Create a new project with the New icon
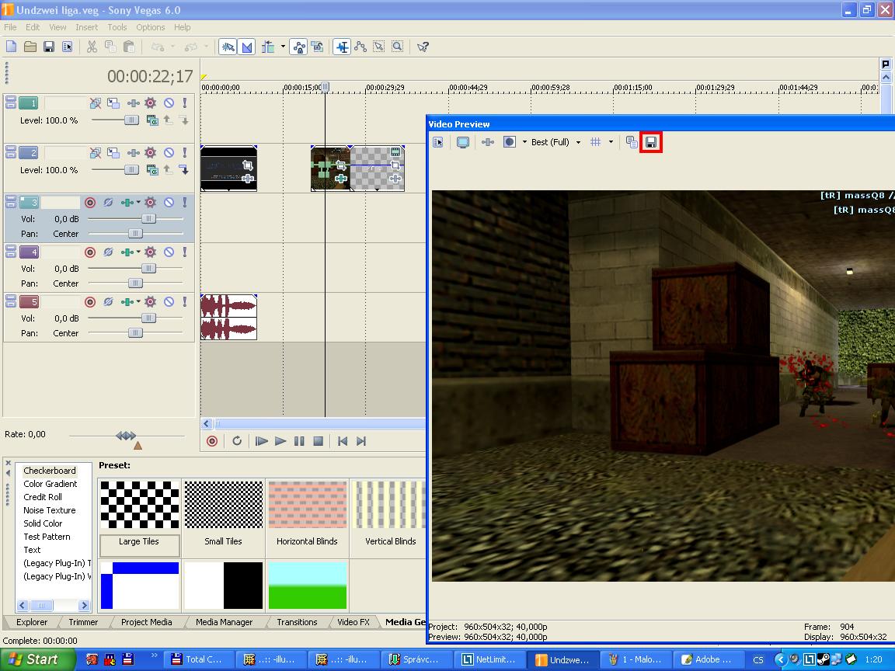Image resolution: width=895 pixels, height=671 pixels. pos(12,47)
